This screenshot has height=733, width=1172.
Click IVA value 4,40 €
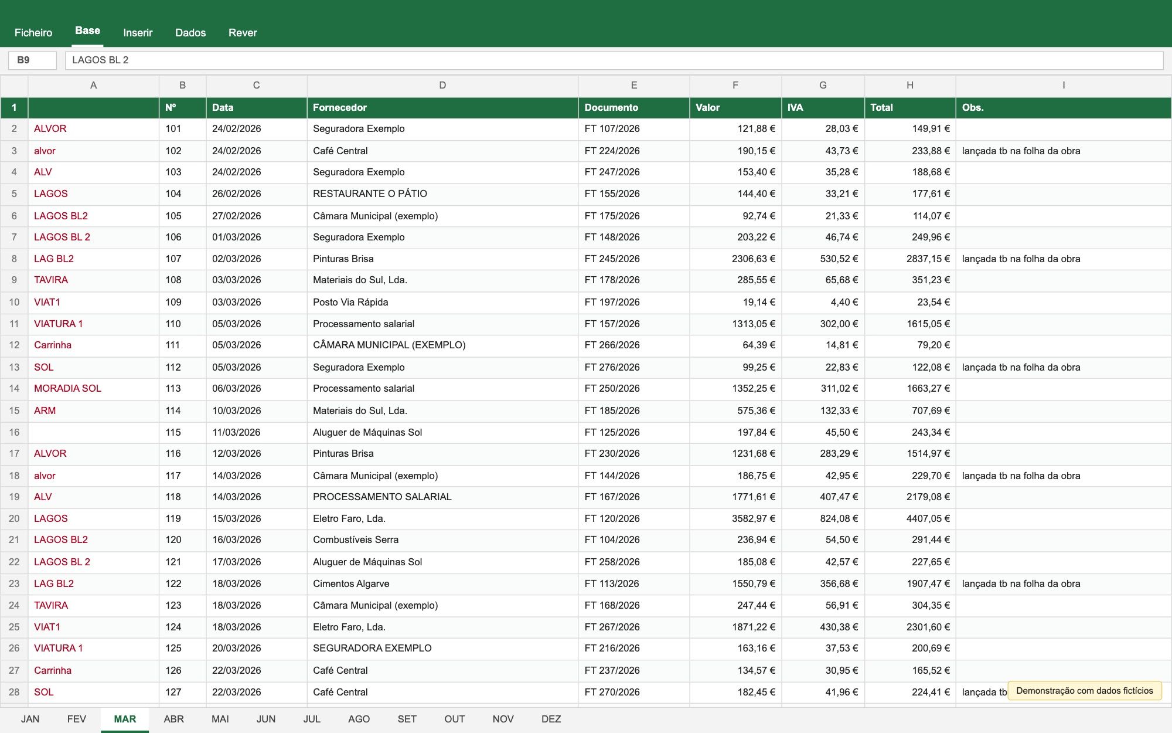pos(823,302)
